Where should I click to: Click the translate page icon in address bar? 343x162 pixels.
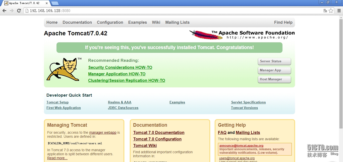click(x=325, y=11)
